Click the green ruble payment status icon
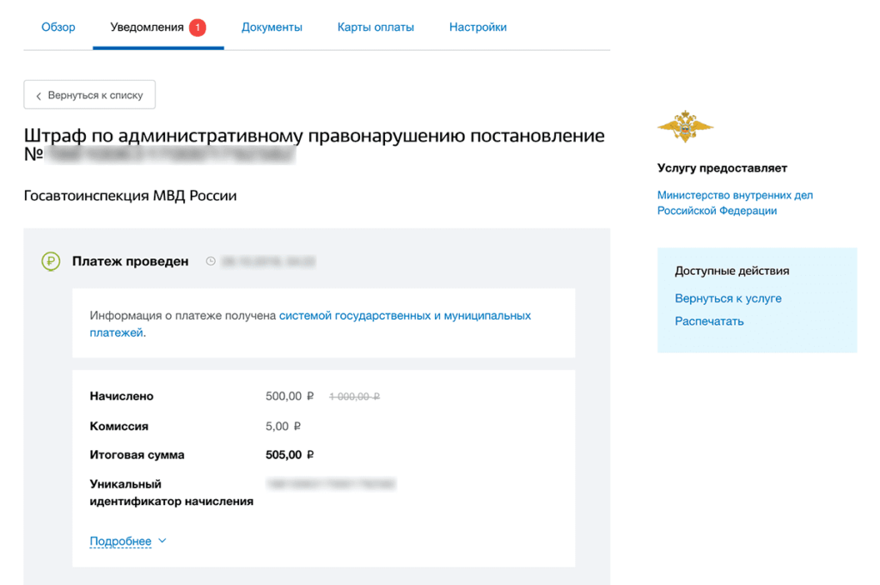 [51, 261]
